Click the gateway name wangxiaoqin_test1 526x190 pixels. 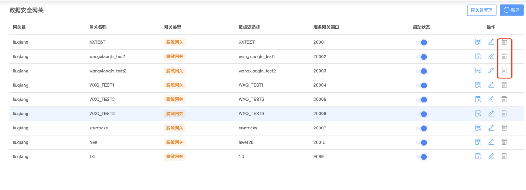(x=107, y=56)
